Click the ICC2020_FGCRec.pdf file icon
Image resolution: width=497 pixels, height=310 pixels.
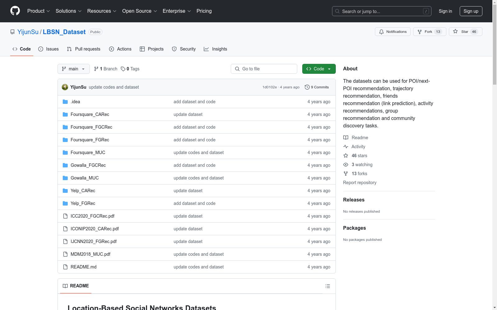(65, 216)
